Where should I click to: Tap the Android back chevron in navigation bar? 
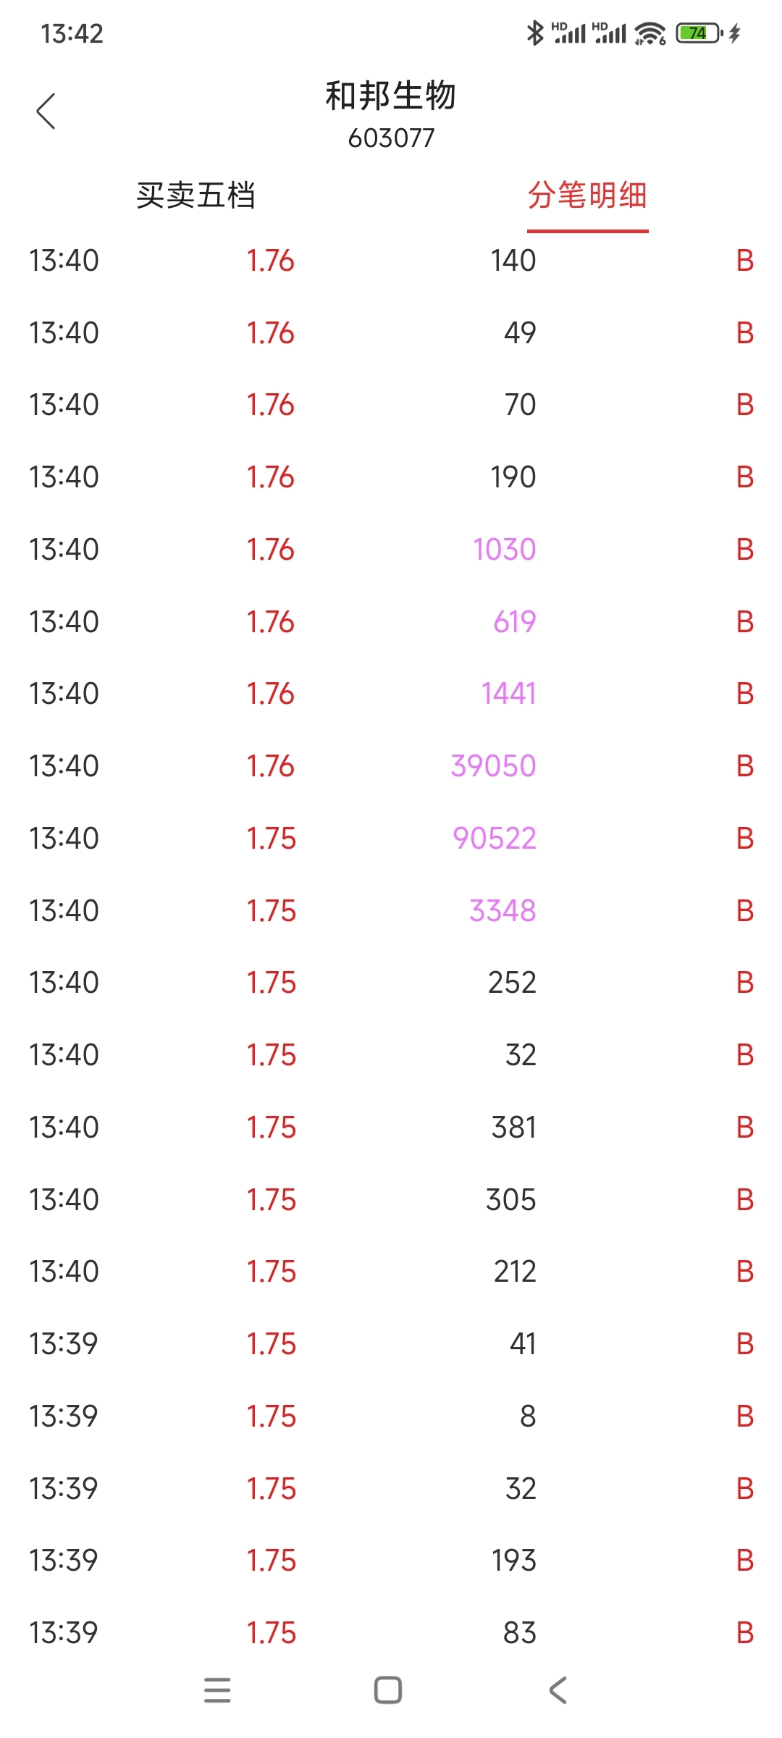[x=558, y=1690]
